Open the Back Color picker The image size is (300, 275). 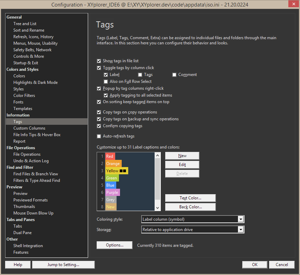(x=190, y=207)
